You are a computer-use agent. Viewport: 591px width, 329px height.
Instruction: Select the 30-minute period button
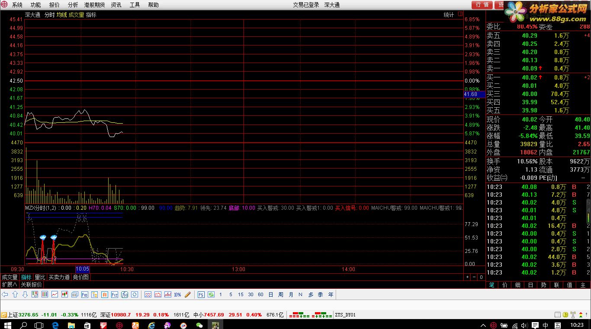click(251, 294)
